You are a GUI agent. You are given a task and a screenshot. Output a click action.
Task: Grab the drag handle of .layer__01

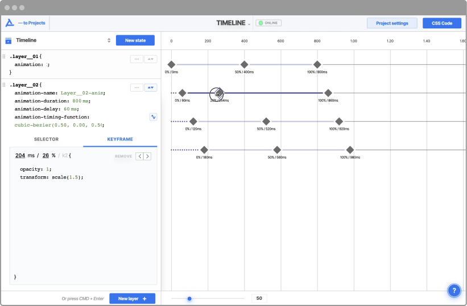tap(4, 56)
